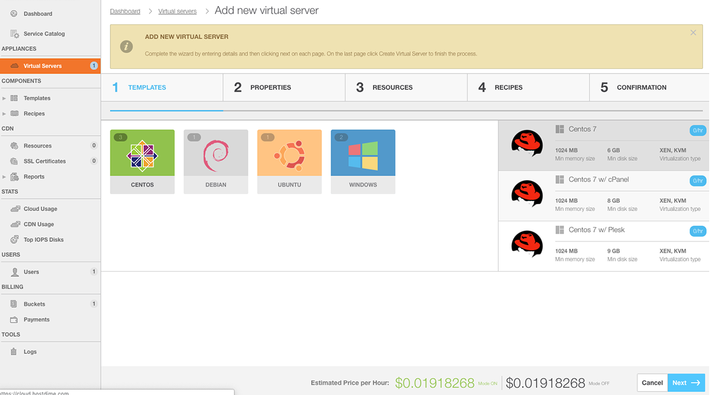Expand the Reports tree arrow
The height and width of the screenshot is (395, 711).
[4, 177]
